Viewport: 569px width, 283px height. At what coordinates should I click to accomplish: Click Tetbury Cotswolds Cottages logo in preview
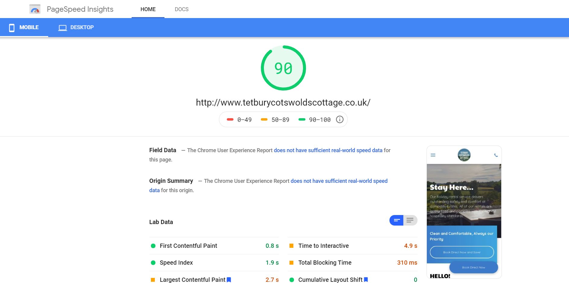click(464, 155)
